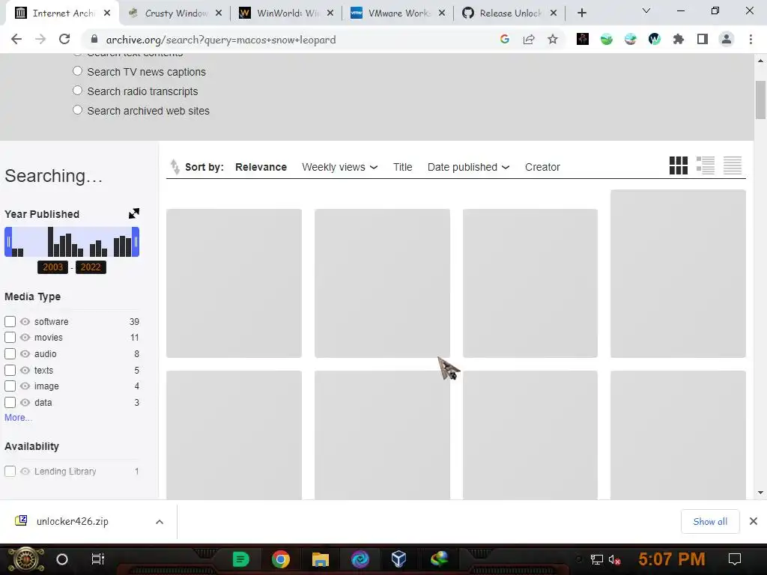Open the Extensions puzzle icon

point(679,40)
